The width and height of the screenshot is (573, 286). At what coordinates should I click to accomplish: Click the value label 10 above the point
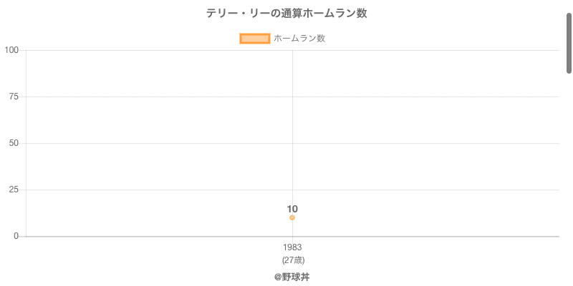pos(292,209)
